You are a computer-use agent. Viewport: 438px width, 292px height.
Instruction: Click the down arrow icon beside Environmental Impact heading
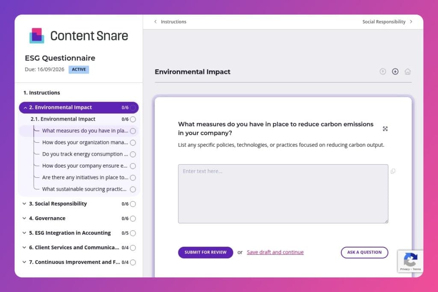coord(395,71)
